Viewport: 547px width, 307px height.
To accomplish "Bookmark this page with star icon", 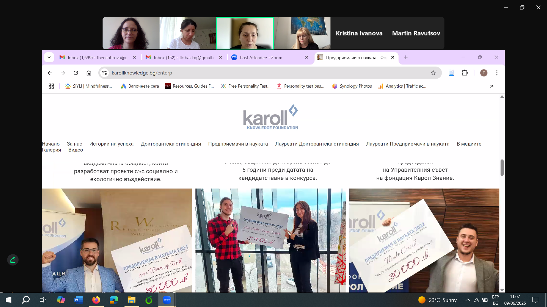I will [x=433, y=73].
